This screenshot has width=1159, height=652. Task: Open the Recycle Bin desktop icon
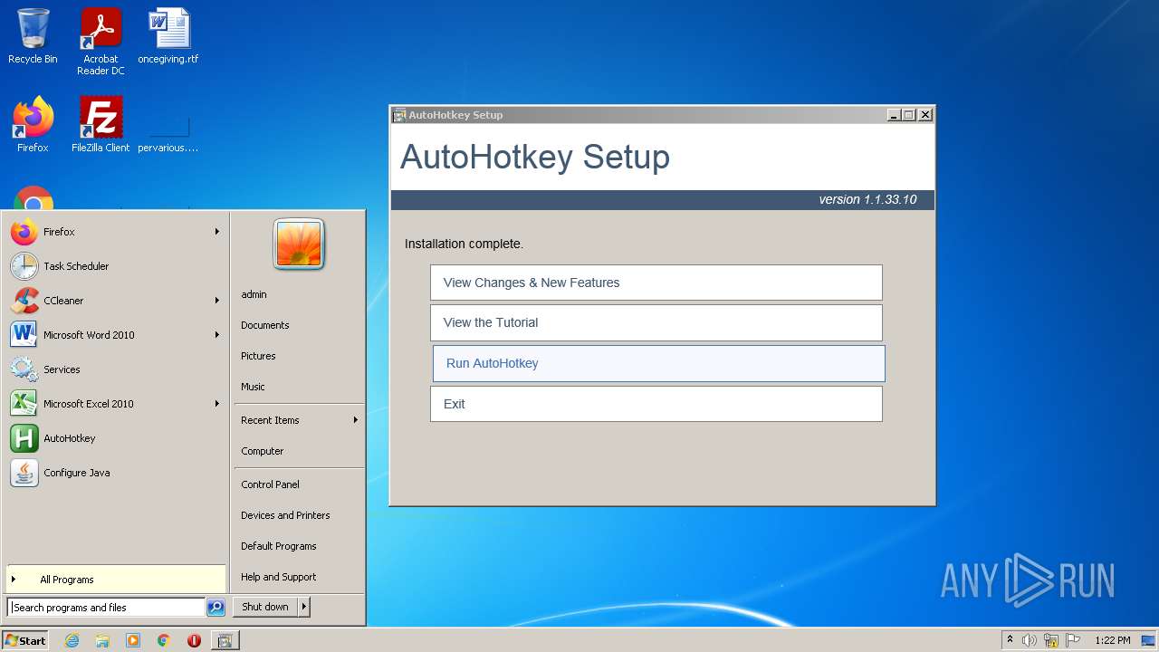click(x=33, y=36)
